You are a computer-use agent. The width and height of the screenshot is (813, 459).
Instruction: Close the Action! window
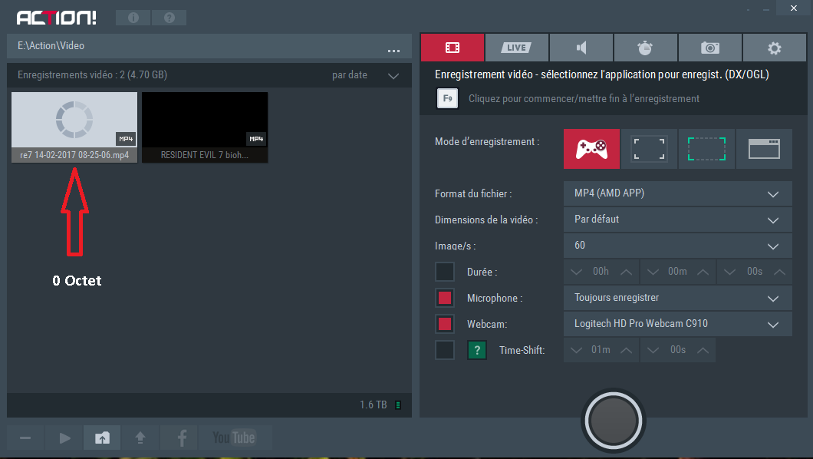[x=794, y=8]
